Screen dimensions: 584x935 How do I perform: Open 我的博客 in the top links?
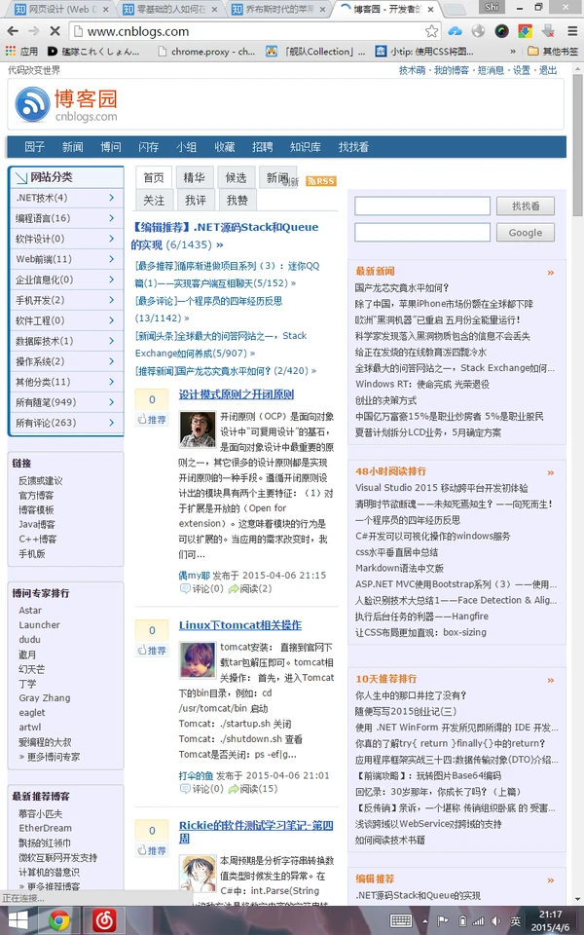(x=451, y=70)
